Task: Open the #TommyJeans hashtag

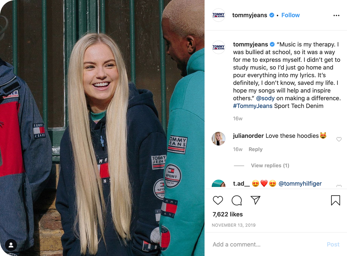Action: pyautogui.click(x=253, y=106)
